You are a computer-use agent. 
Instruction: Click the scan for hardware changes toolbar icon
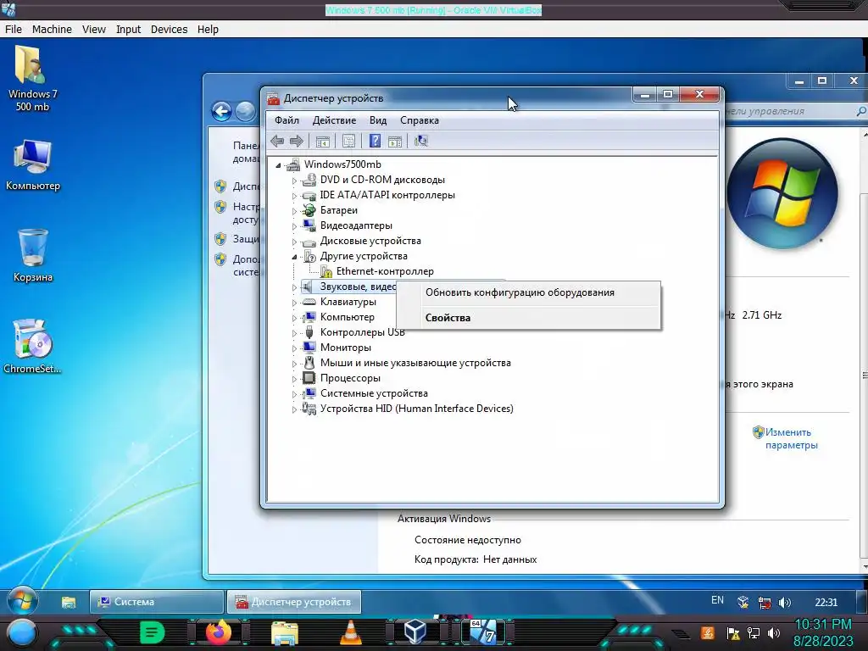(x=421, y=142)
